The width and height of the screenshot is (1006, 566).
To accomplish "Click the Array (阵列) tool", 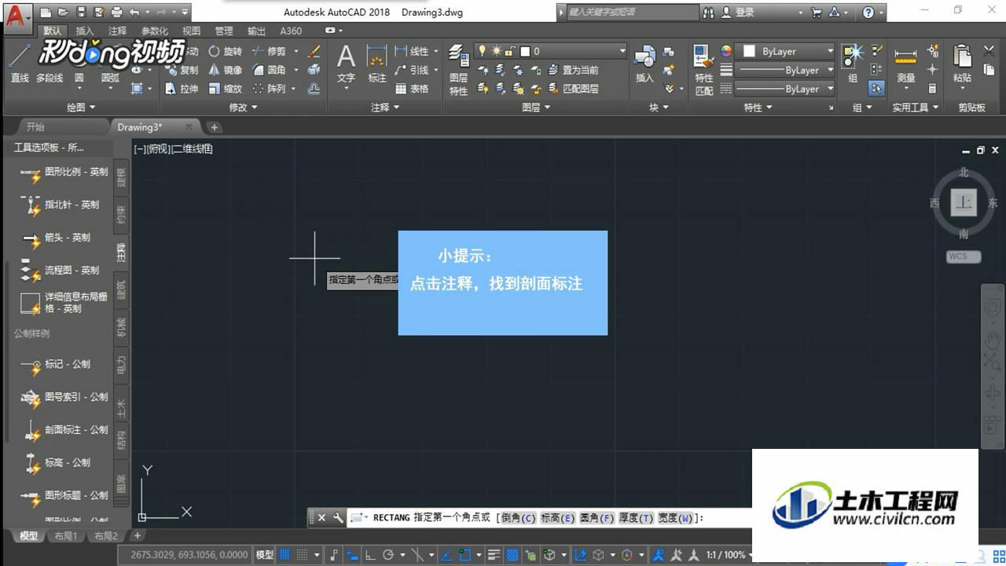I will pyautogui.click(x=268, y=89).
